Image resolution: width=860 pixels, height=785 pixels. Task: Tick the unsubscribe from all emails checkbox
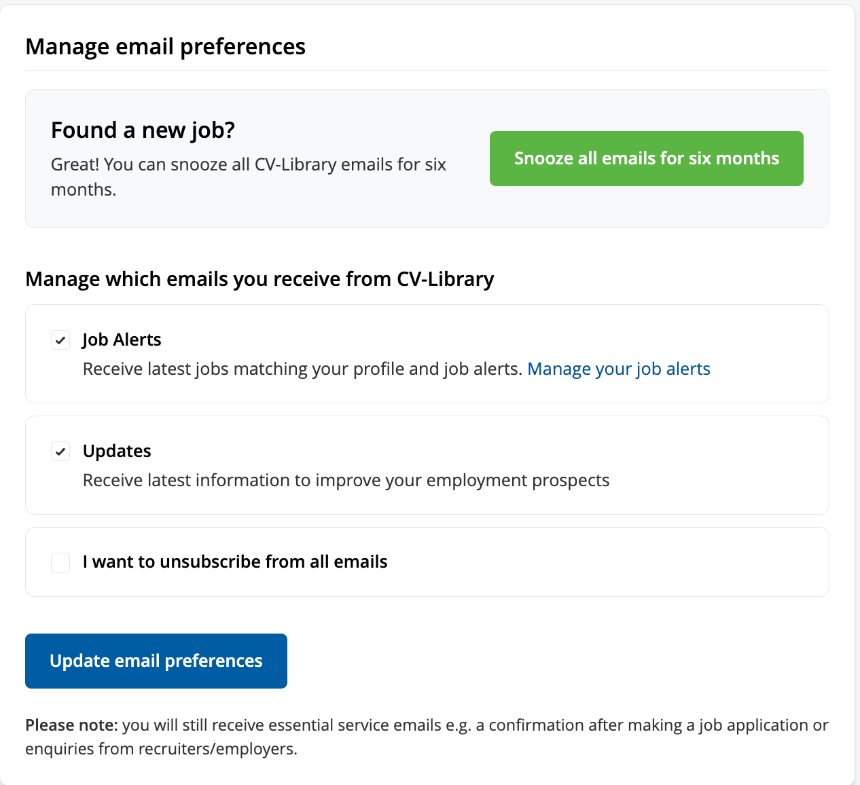60,562
